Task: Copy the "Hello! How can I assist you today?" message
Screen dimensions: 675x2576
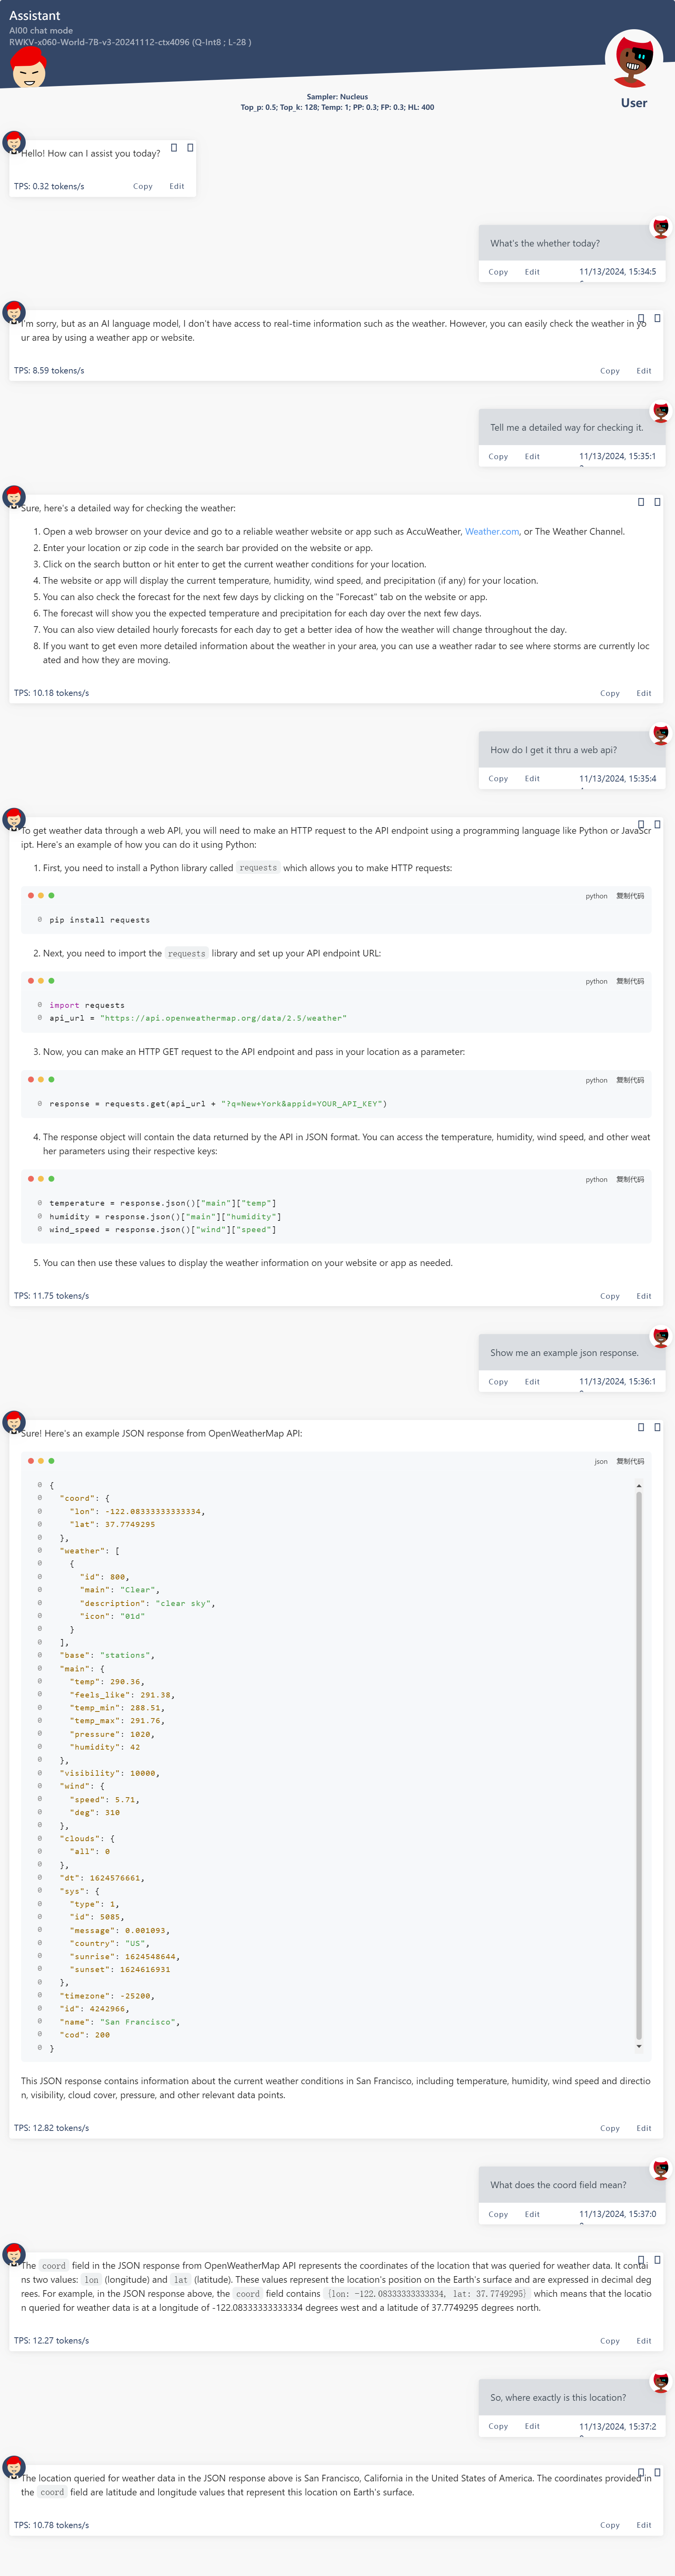Action: click(x=143, y=186)
